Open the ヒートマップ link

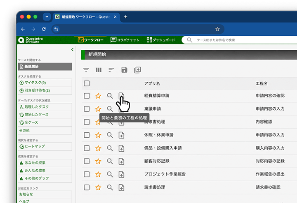coord(45,146)
